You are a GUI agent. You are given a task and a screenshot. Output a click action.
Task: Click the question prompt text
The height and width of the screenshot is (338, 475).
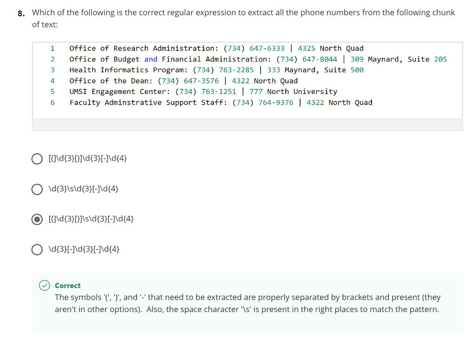pyautogui.click(x=243, y=19)
